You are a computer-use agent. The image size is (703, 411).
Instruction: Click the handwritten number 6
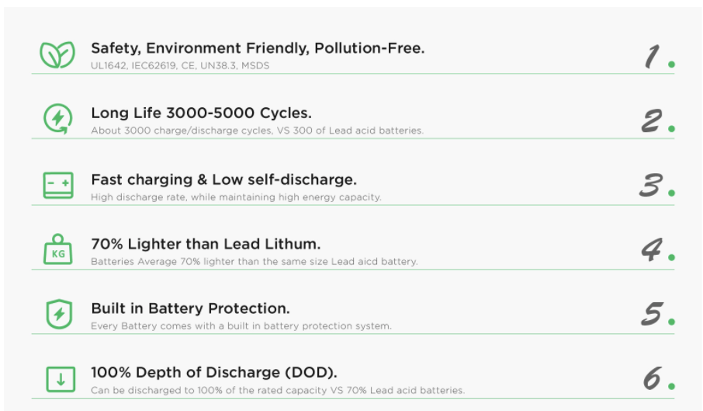pyautogui.click(x=652, y=378)
